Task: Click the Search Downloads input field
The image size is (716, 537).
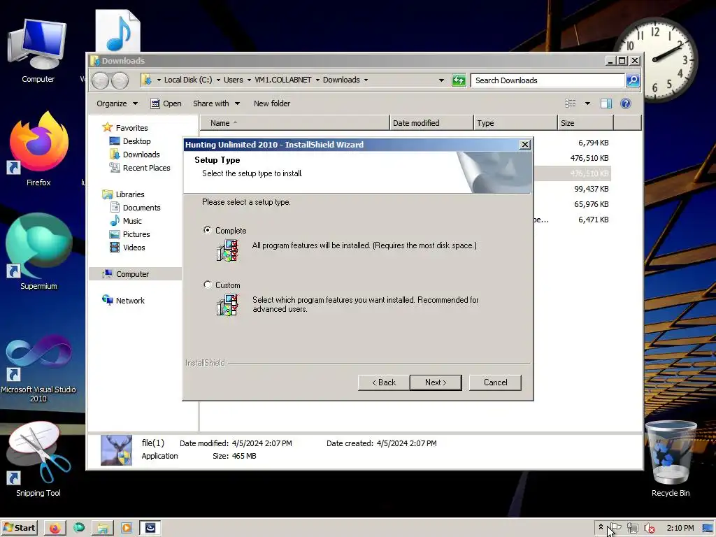Action: click(547, 80)
